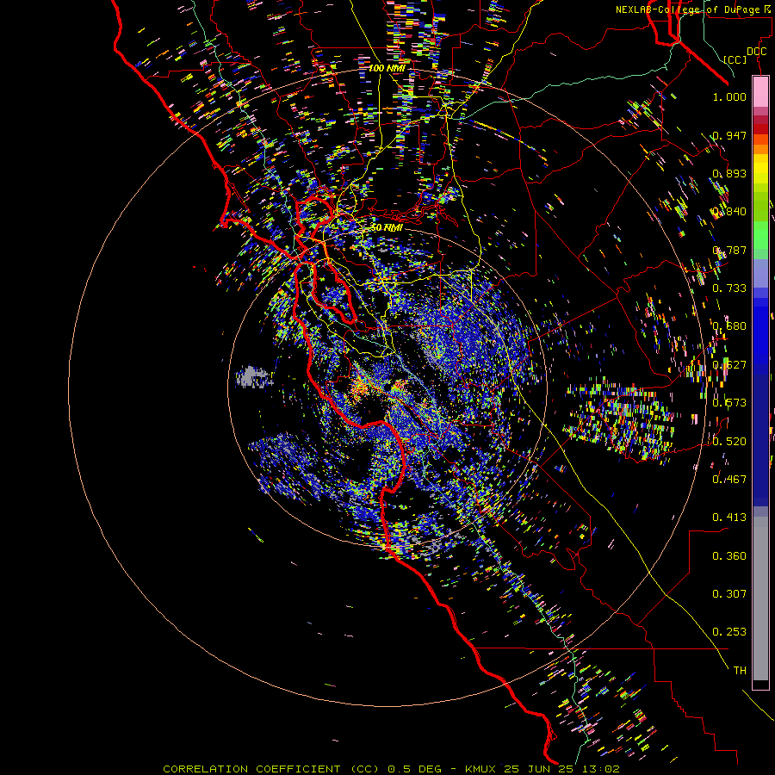This screenshot has height=775, width=775.
Task: Pick the orange swatch below 0.947
Action: click(760, 149)
